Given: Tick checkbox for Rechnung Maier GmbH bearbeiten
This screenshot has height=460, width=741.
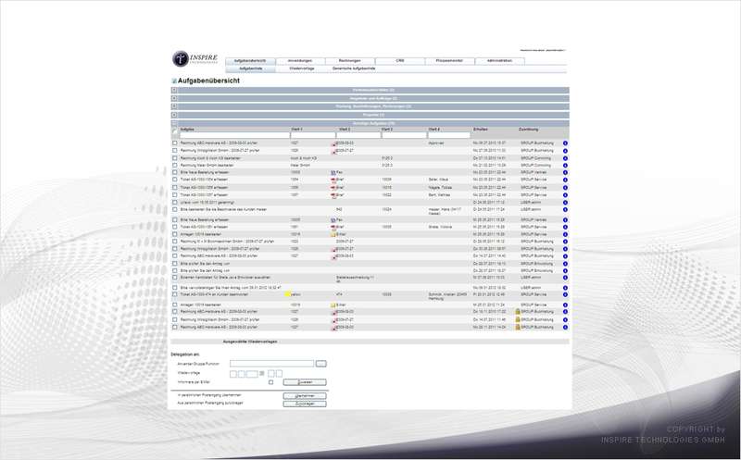Looking at the screenshot, I should pyautogui.click(x=175, y=166).
